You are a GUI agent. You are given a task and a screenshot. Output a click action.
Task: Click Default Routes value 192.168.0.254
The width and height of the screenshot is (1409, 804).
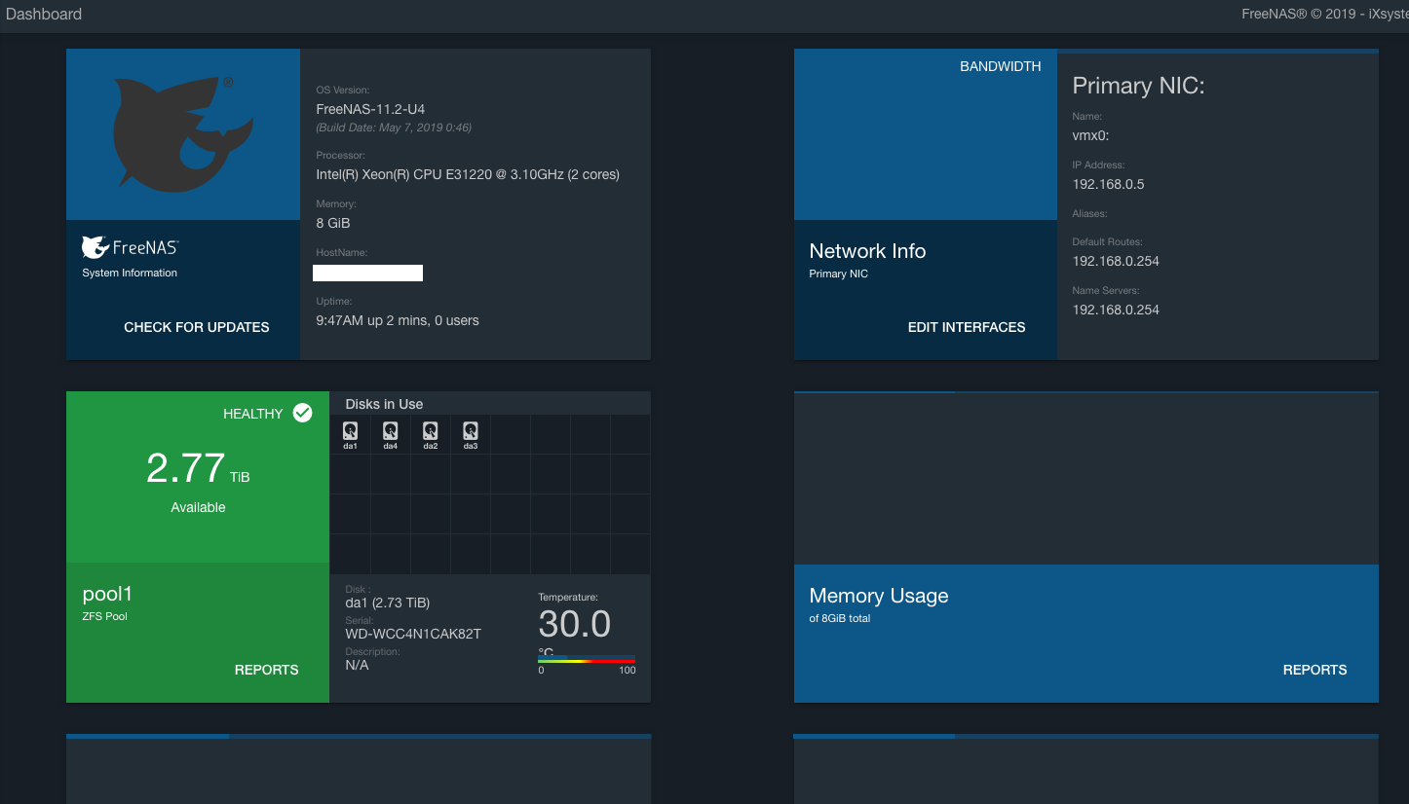(1116, 261)
